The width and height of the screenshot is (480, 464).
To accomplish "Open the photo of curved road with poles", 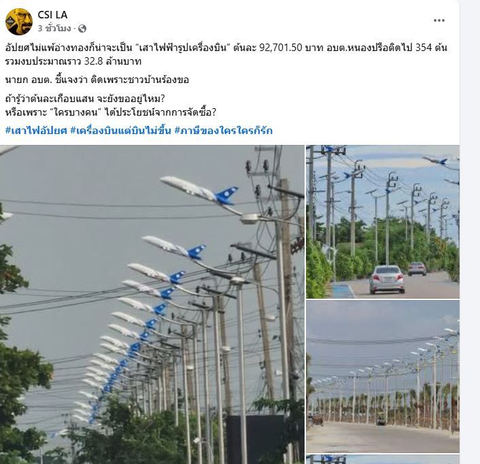I will coord(383,376).
